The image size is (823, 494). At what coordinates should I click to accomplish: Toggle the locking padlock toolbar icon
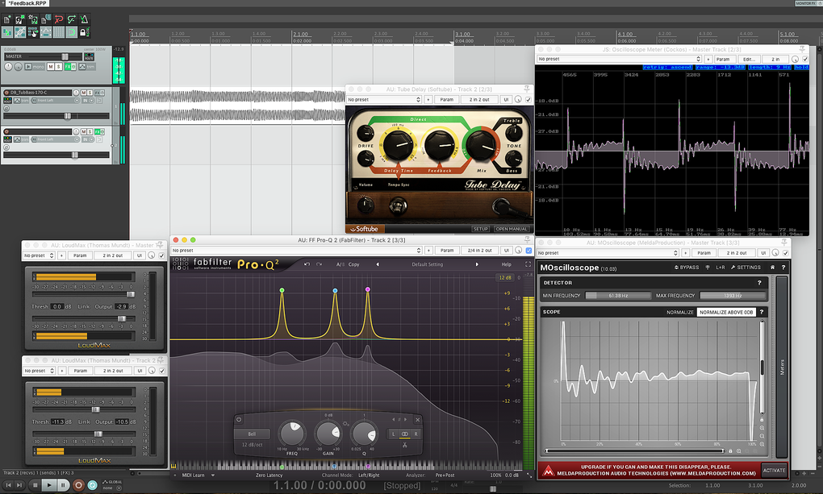pyautogui.click(x=83, y=32)
